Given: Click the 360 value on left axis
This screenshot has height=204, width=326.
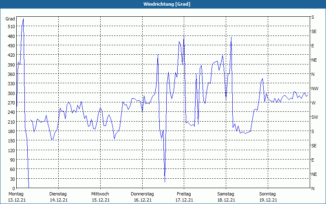Looking at the screenshot, I should [x=11, y=74].
